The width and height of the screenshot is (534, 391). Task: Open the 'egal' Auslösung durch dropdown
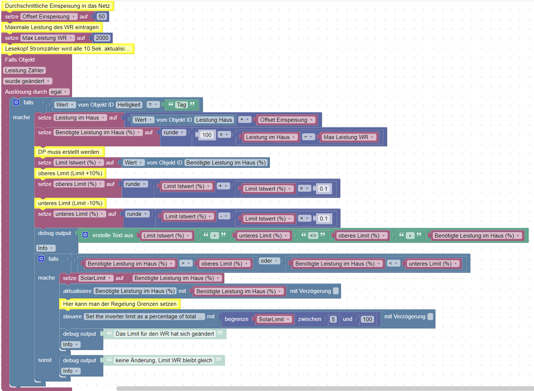[59, 92]
